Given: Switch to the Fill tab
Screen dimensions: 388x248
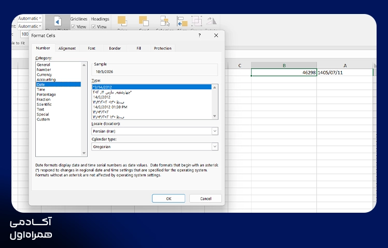Looking at the screenshot, I should coord(138,48).
